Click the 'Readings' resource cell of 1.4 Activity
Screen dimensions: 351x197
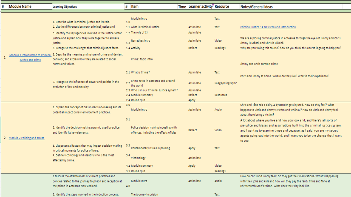click(220, 48)
